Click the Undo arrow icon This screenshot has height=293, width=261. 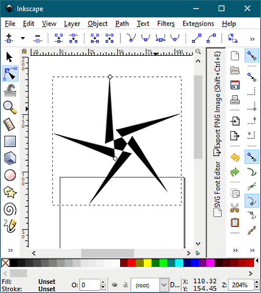click(235, 157)
